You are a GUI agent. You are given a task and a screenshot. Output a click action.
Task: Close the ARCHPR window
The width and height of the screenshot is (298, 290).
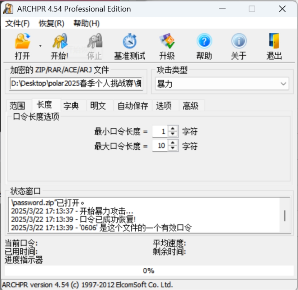tap(283, 9)
